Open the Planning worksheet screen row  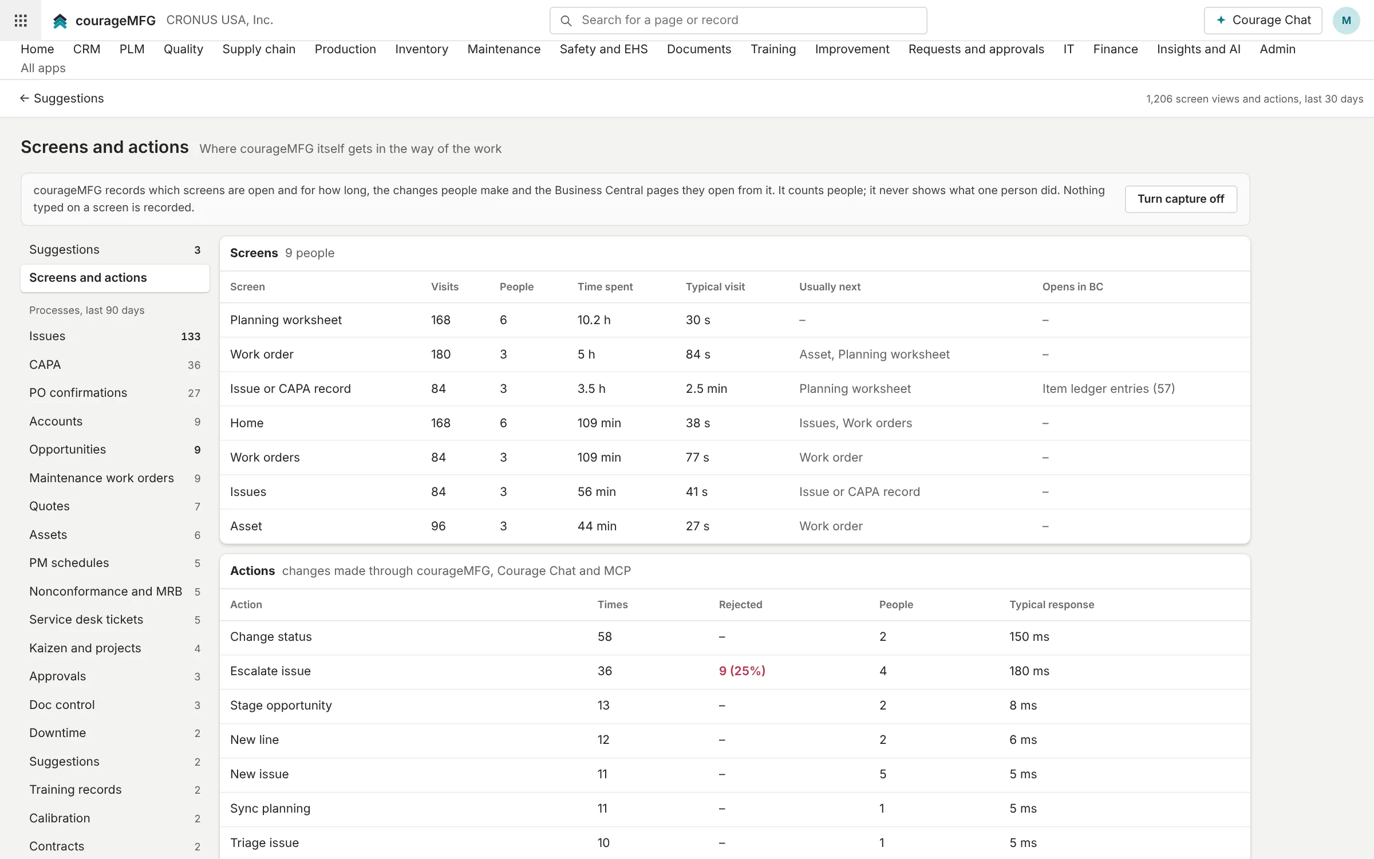click(x=735, y=320)
